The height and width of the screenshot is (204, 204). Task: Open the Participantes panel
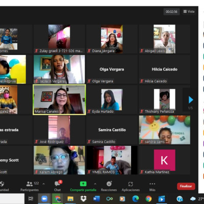[30, 186]
